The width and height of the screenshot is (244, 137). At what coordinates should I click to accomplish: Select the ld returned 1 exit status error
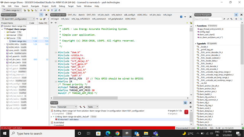68,119
